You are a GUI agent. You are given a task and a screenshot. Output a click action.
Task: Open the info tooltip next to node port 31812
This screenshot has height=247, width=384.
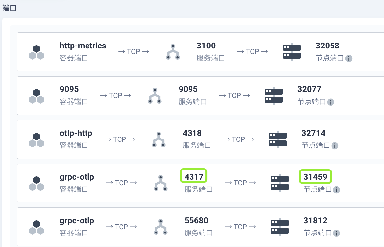pos(337,233)
